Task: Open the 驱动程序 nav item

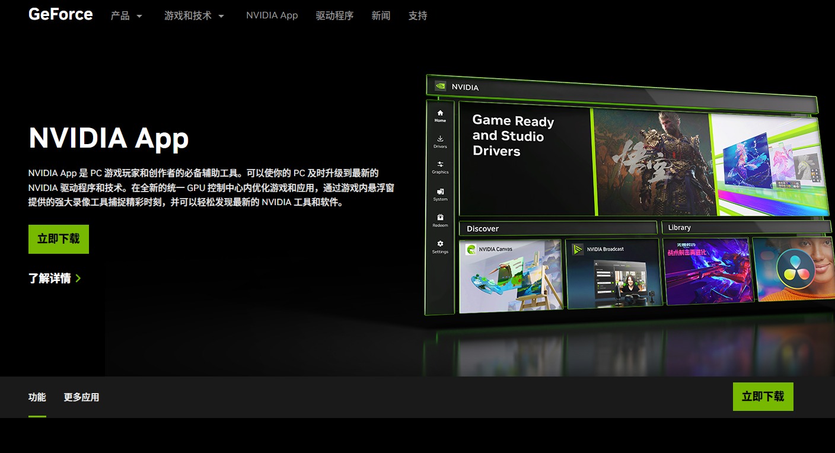Action: tap(334, 16)
